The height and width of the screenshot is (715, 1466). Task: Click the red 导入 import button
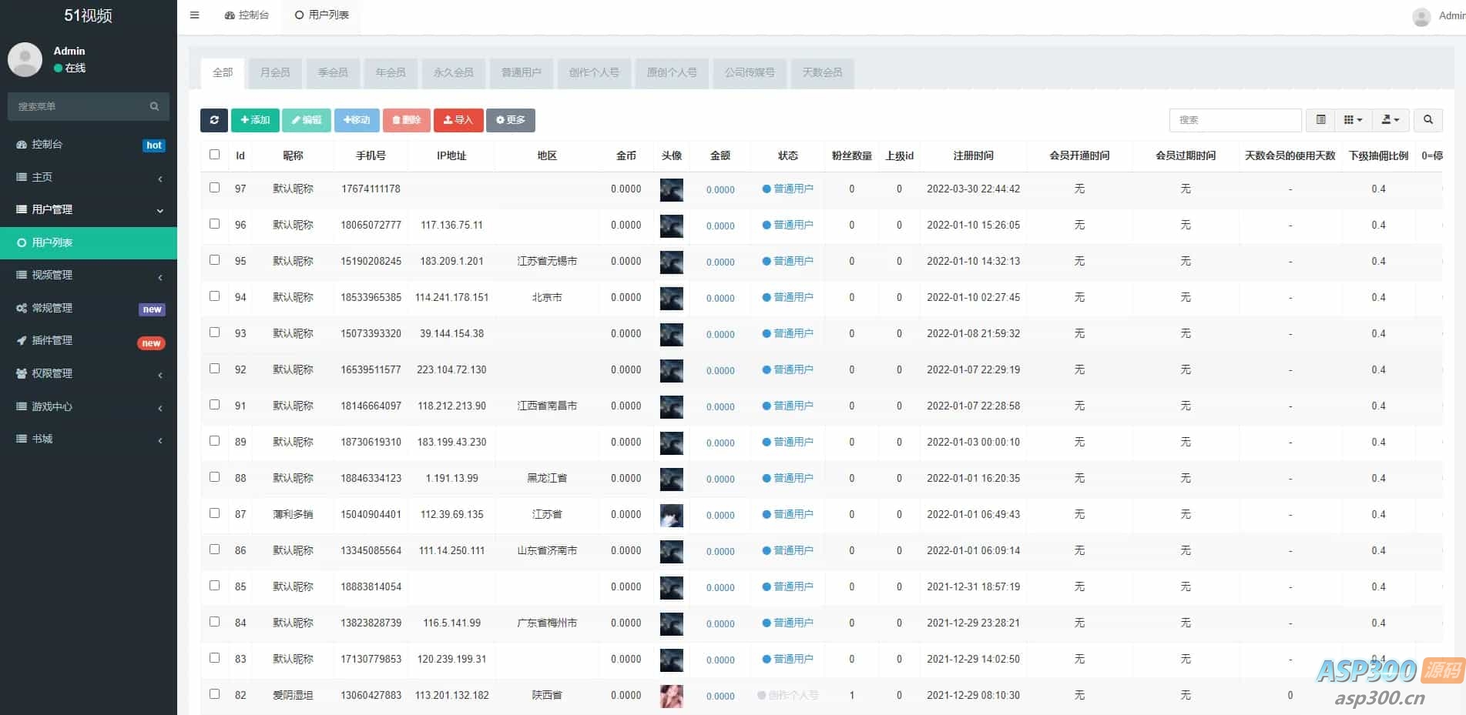tap(458, 120)
